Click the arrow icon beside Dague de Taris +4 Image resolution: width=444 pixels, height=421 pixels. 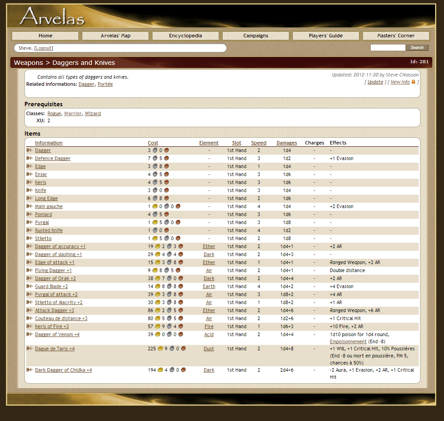[x=29, y=349]
